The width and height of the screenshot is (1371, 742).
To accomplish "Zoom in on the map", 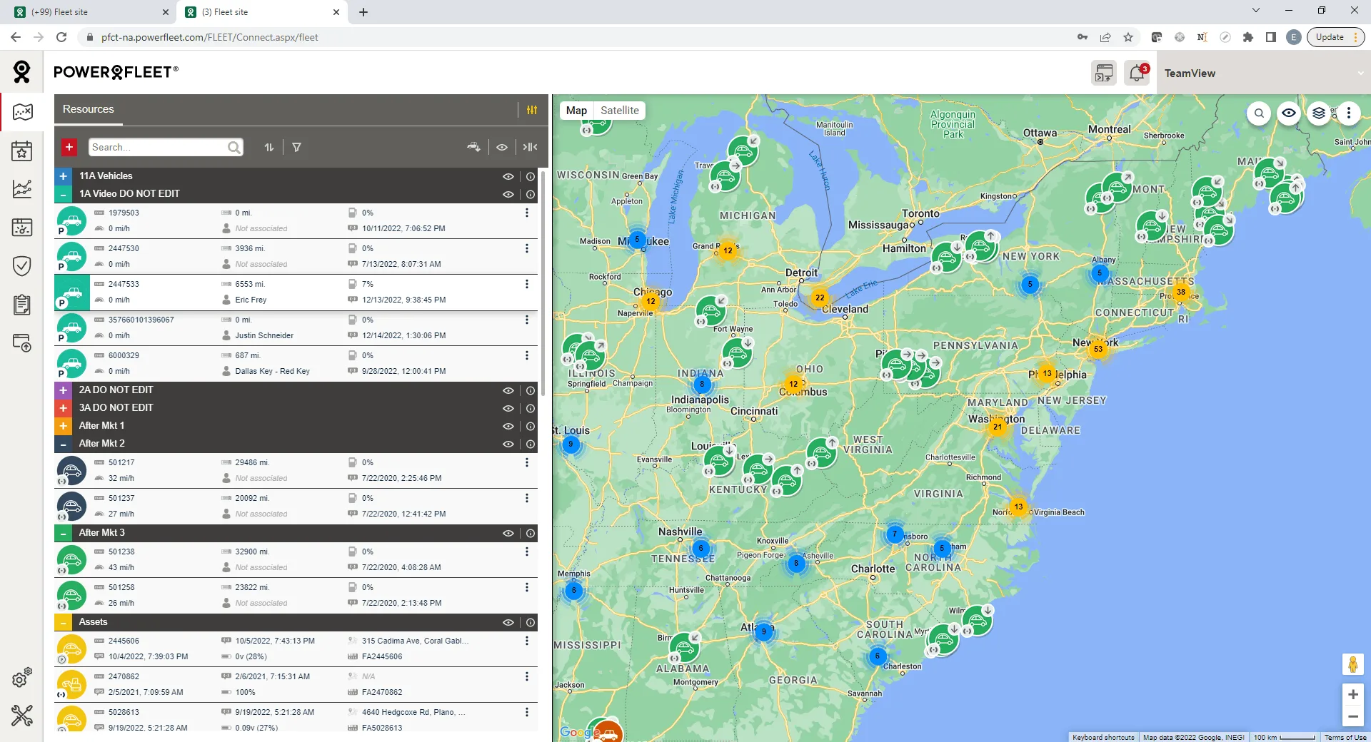I will [x=1352, y=694].
